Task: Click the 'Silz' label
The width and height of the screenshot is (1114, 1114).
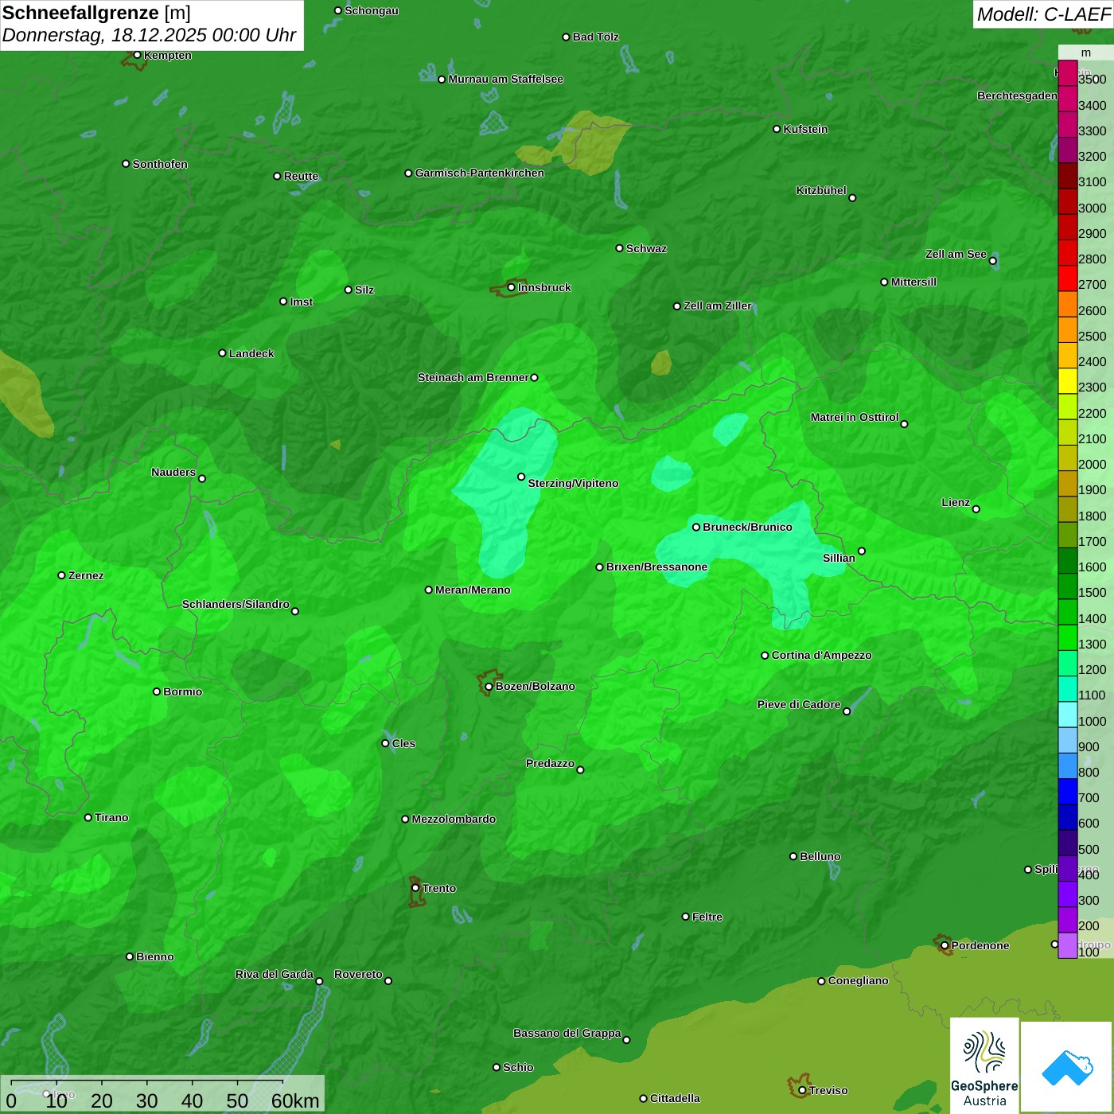Action: 364,290
